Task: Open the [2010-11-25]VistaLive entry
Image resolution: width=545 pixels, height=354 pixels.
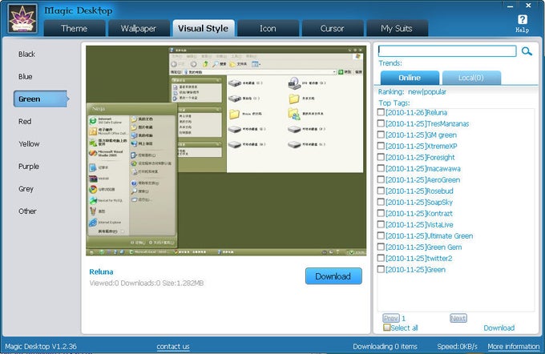Action: pos(419,225)
